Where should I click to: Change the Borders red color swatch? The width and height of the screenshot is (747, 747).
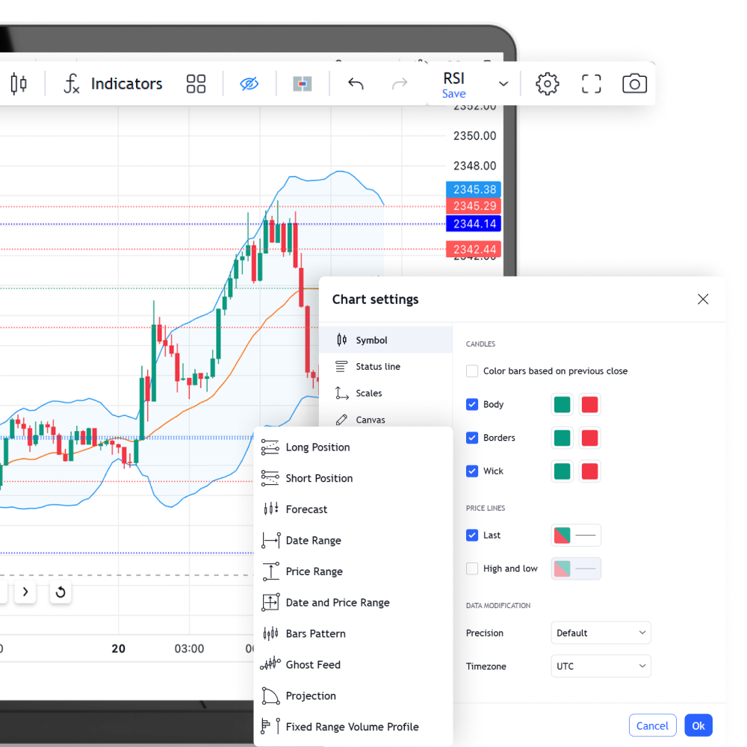590,438
